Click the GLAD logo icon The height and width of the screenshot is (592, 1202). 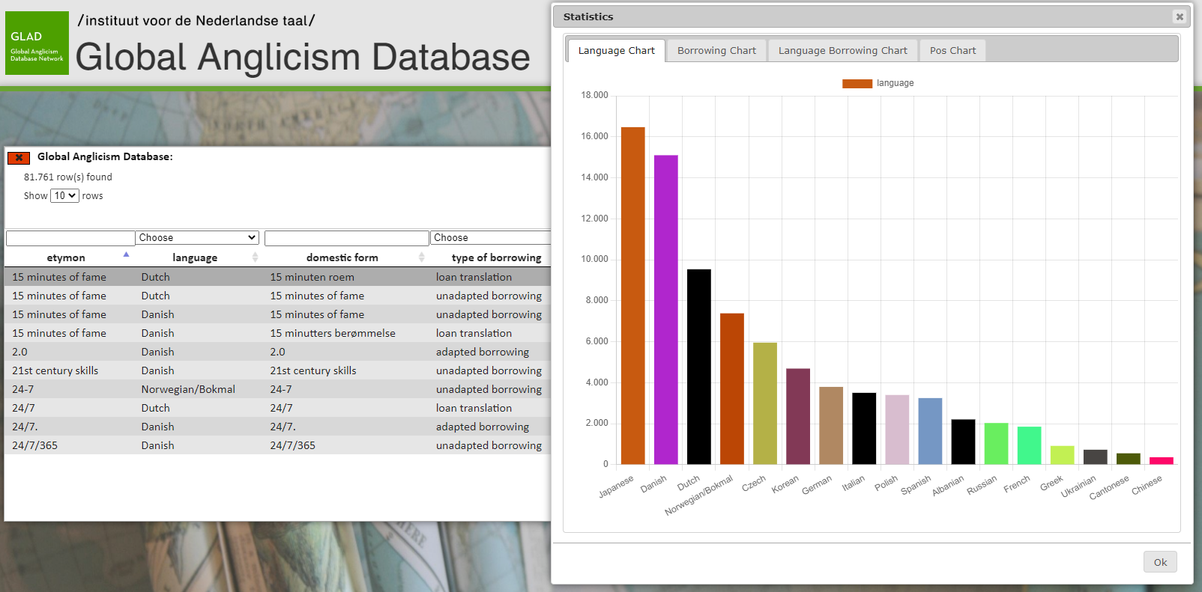(x=37, y=43)
